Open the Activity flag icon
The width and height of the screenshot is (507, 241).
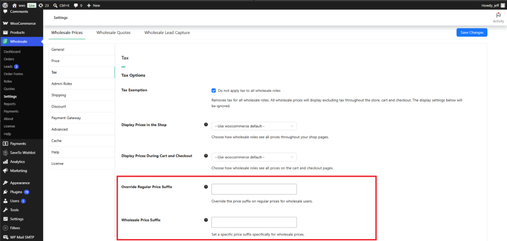(498, 15)
